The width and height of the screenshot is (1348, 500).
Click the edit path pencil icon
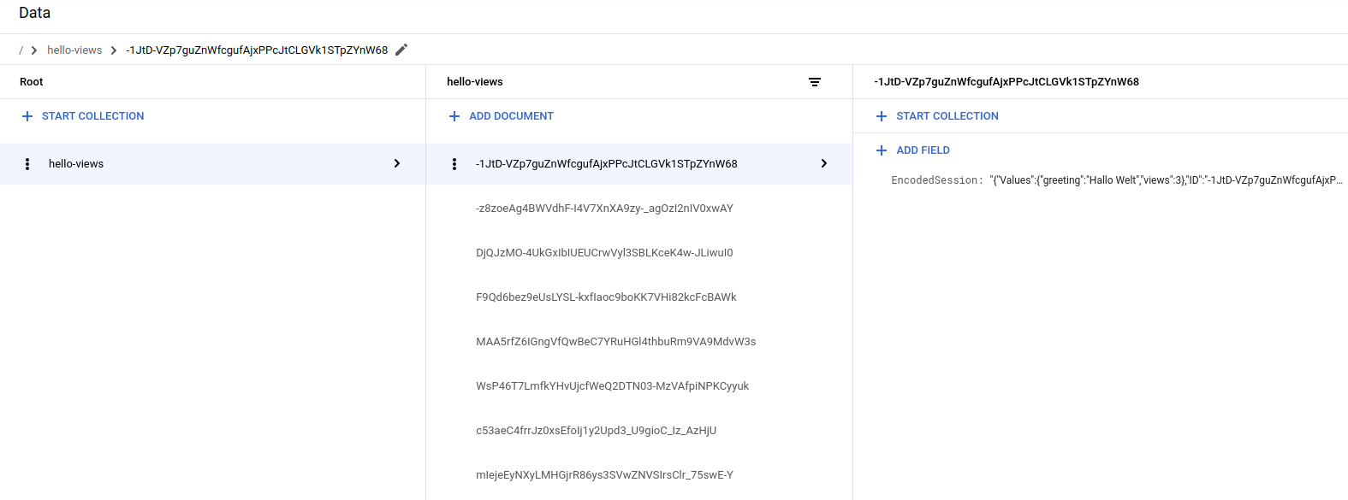coord(401,50)
